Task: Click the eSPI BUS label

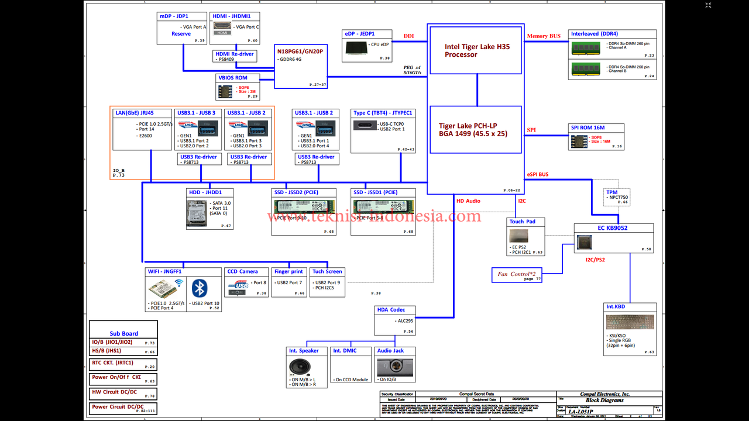Action: coord(538,174)
